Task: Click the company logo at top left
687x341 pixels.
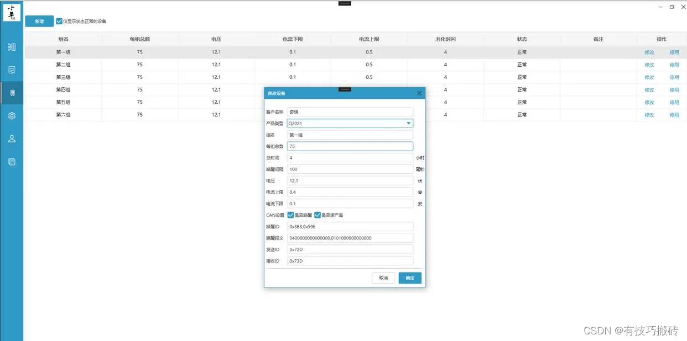Action: pyautogui.click(x=12, y=12)
